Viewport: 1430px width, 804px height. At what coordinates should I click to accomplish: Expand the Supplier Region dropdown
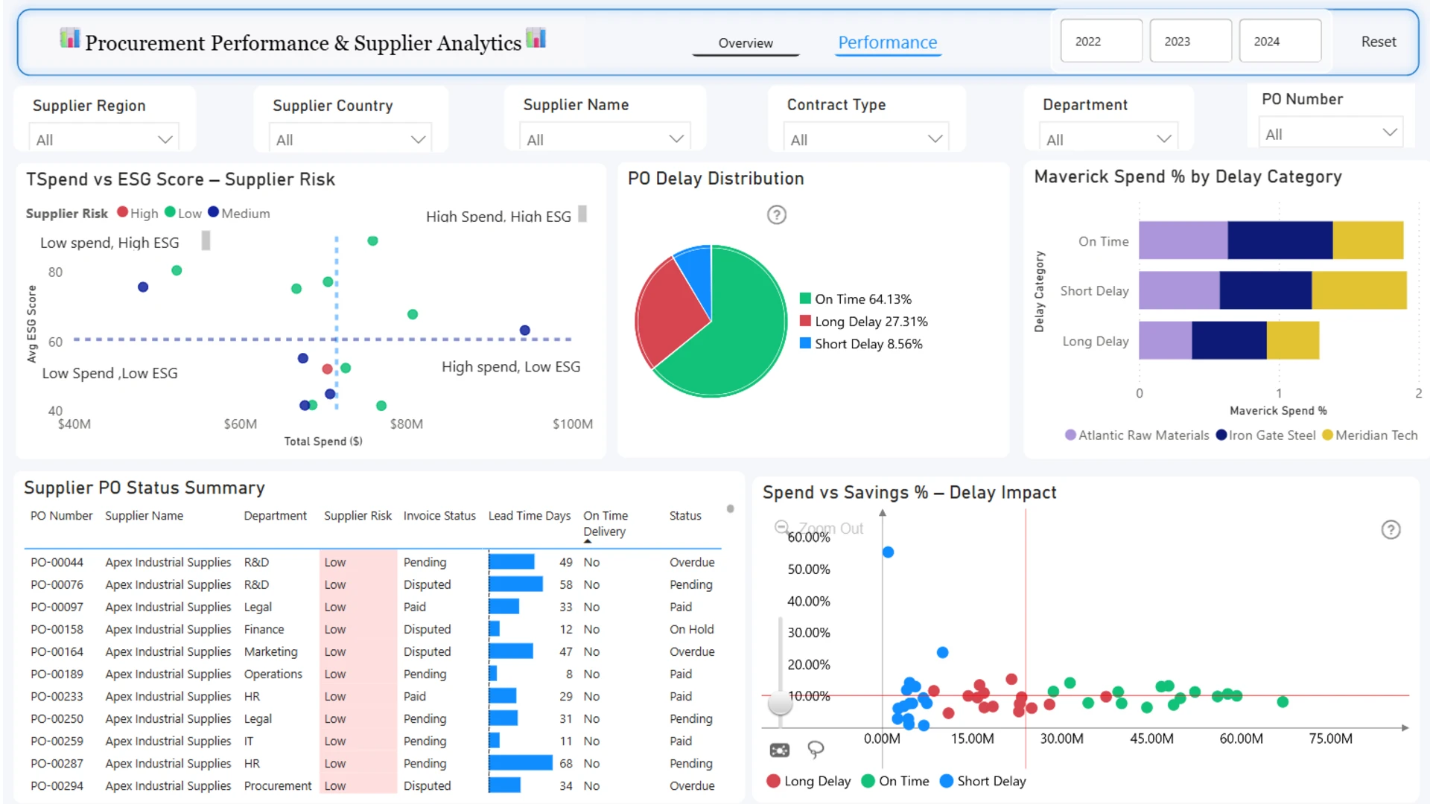coord(104,139)
